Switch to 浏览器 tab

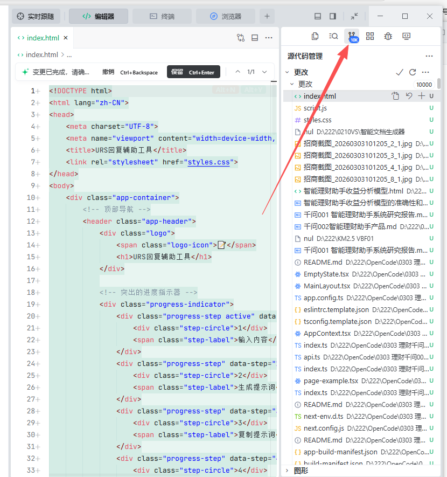tap(226, 16)
